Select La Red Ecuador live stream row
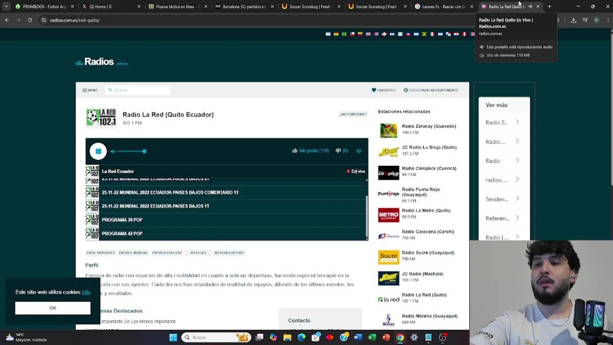 click(227, 171)
